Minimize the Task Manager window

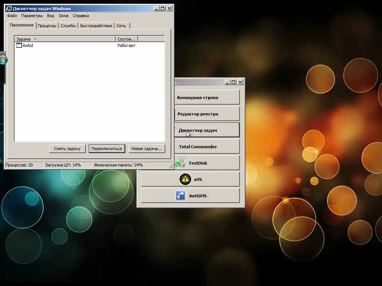(x=157, y=9)
